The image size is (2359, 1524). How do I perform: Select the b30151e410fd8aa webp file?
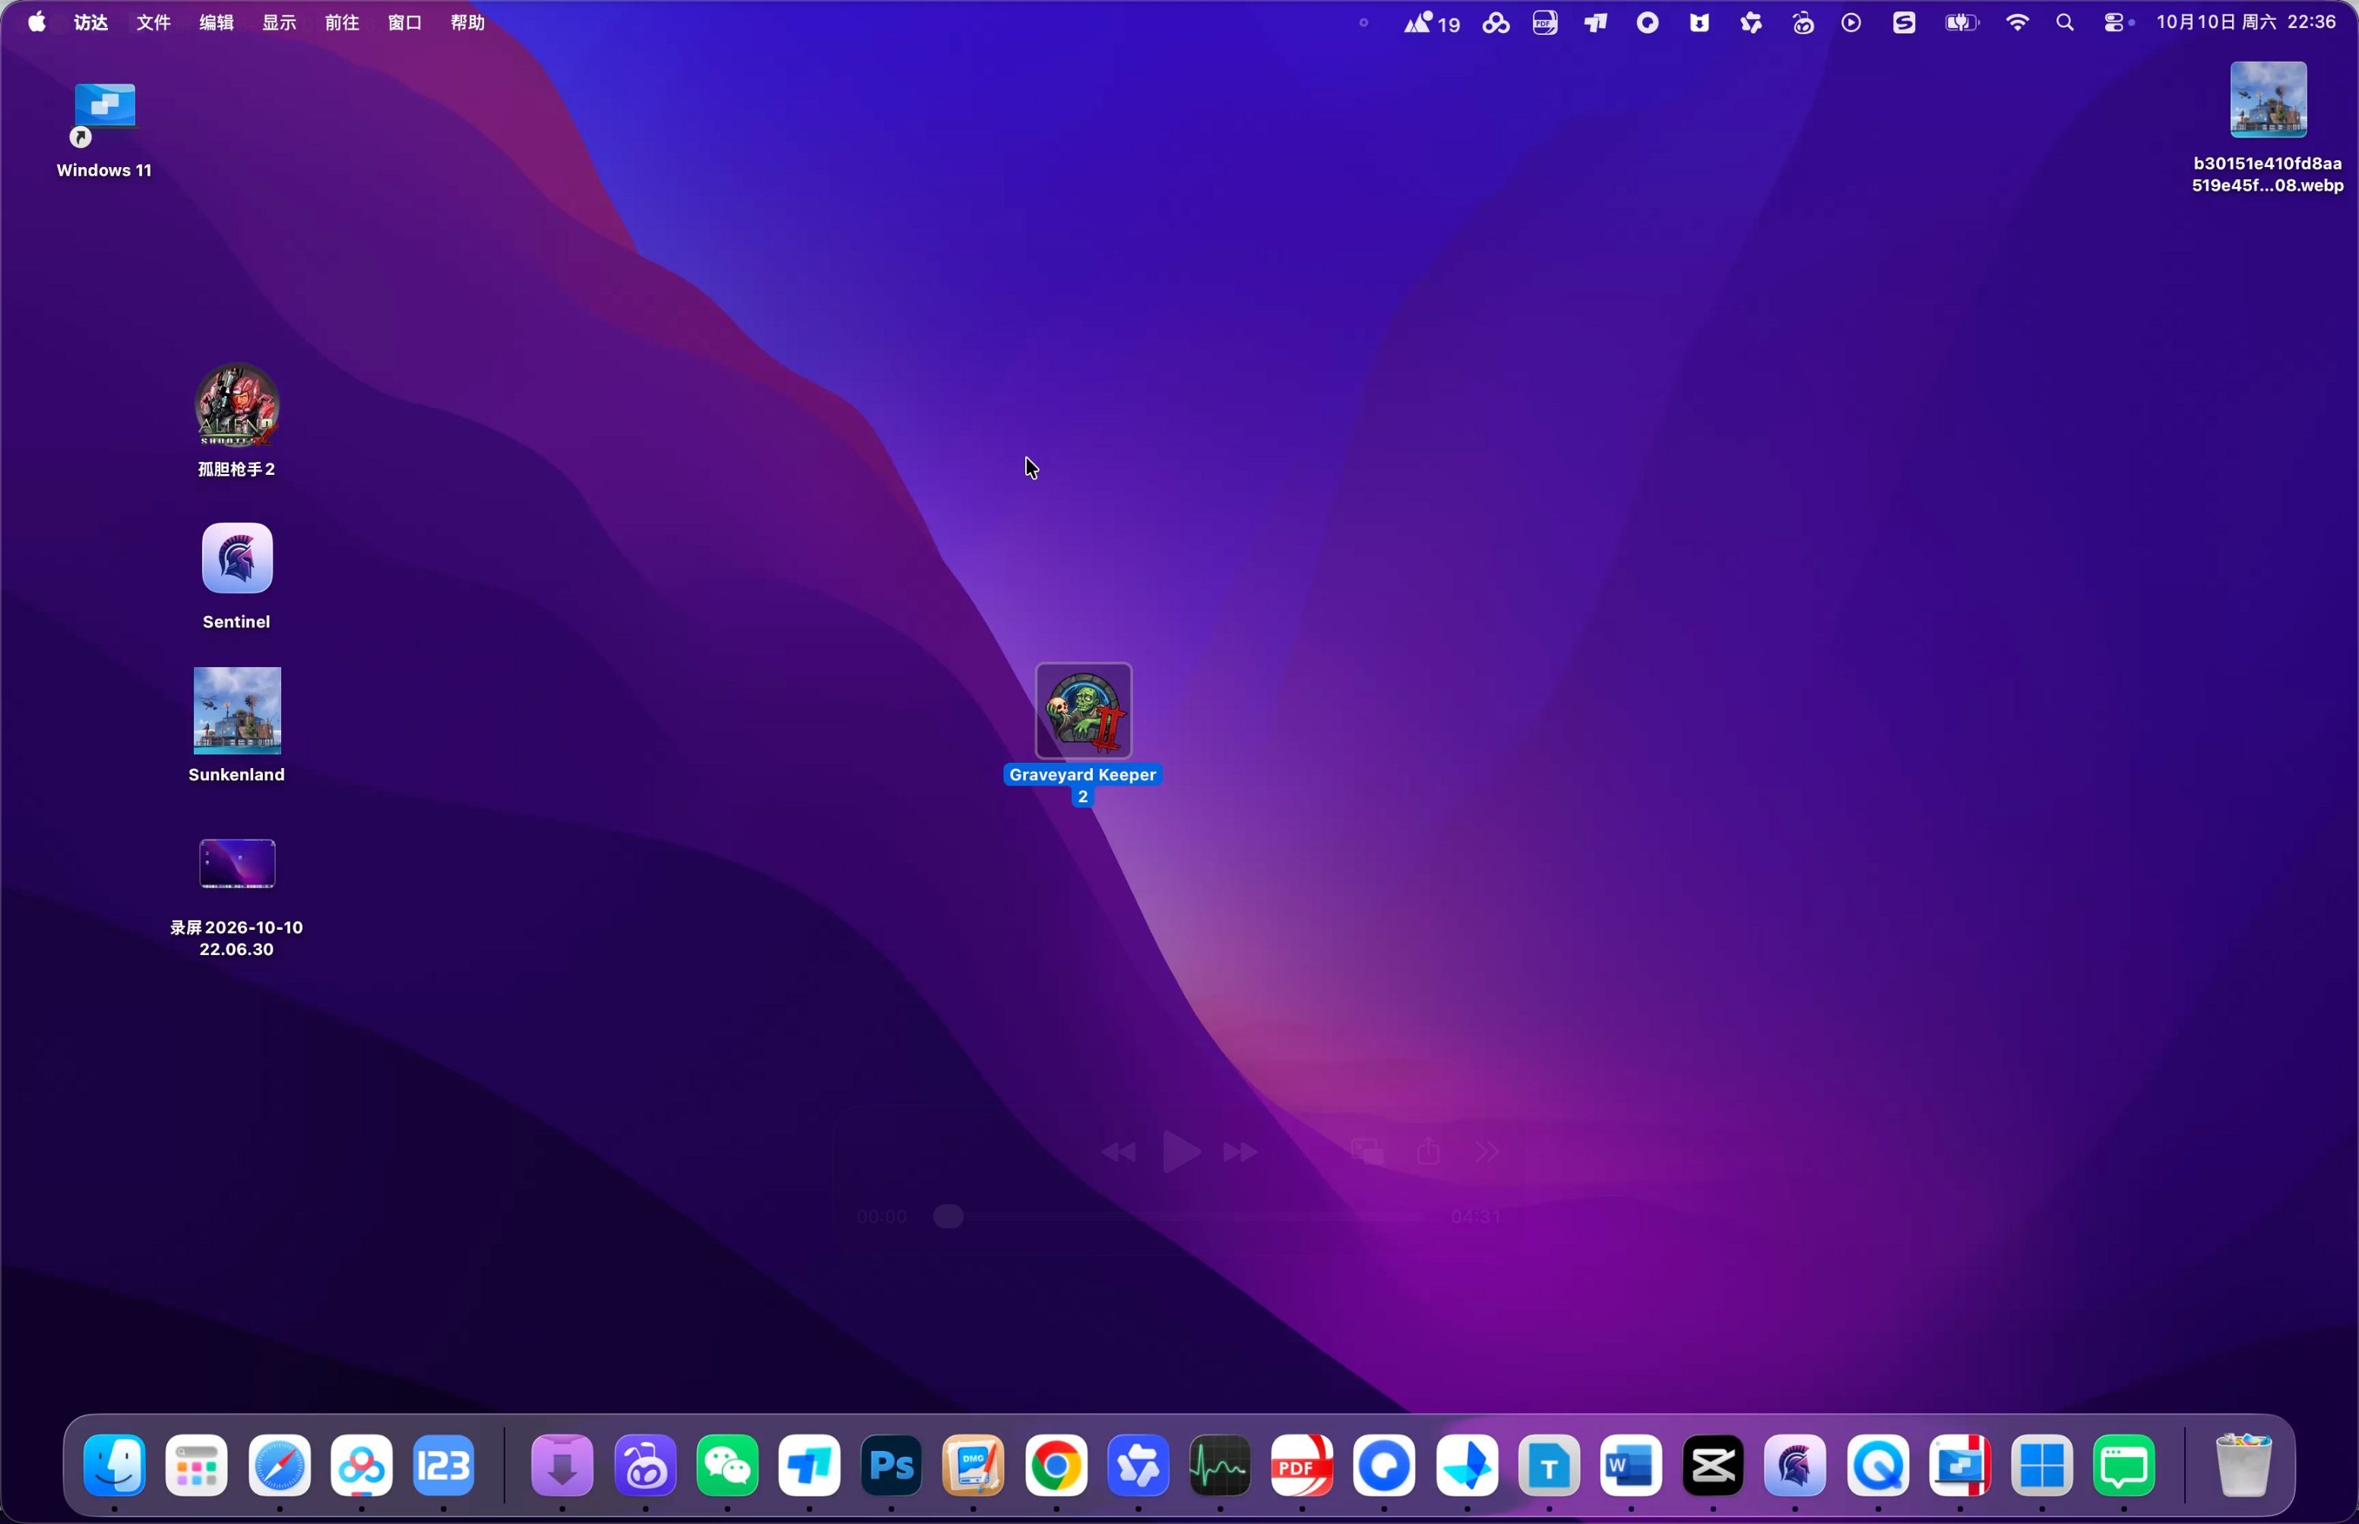(x=2268, y=100)
